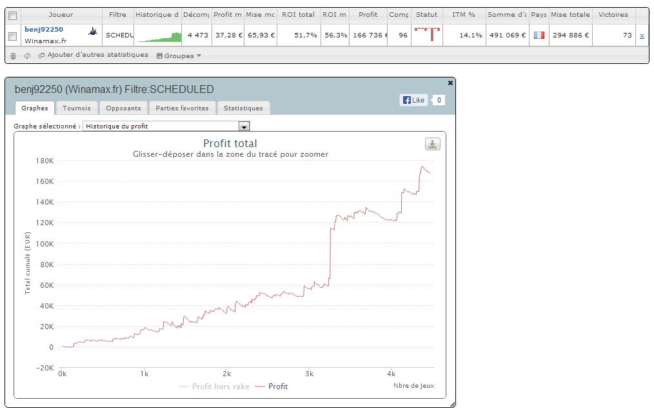Click the 51,7% ROI total value
This screenshot has width=654, height=413.
pyautogui.click(x=305, y=35)
